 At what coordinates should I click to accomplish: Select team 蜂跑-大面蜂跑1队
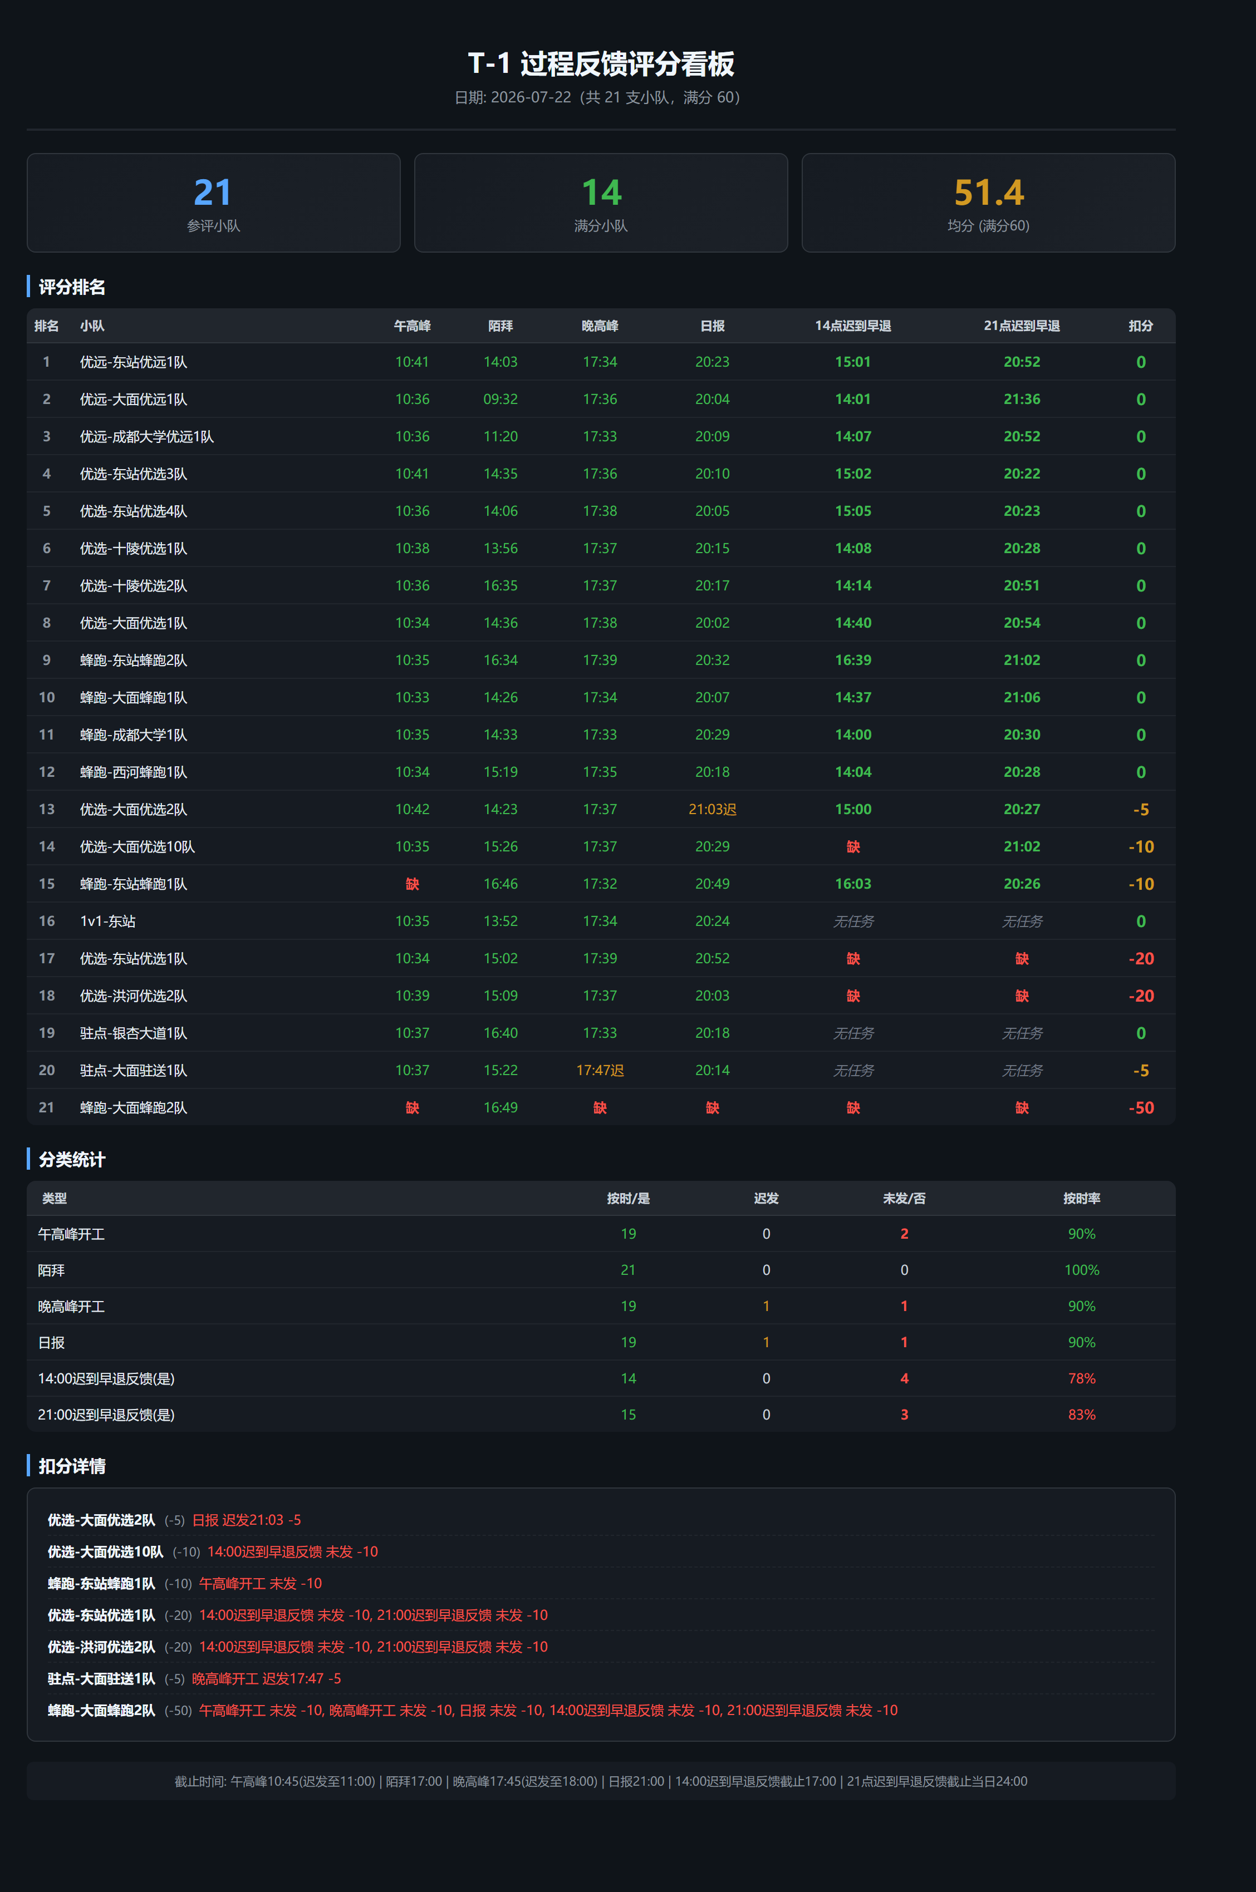coord(134,697)
